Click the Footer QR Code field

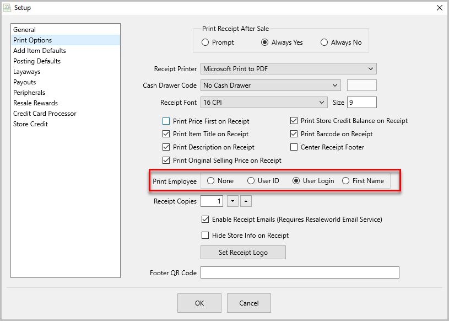coord(300,272)
